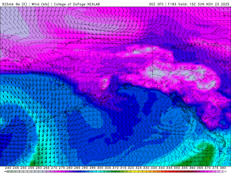Select the 340 legend value

(x=161, y=168)
